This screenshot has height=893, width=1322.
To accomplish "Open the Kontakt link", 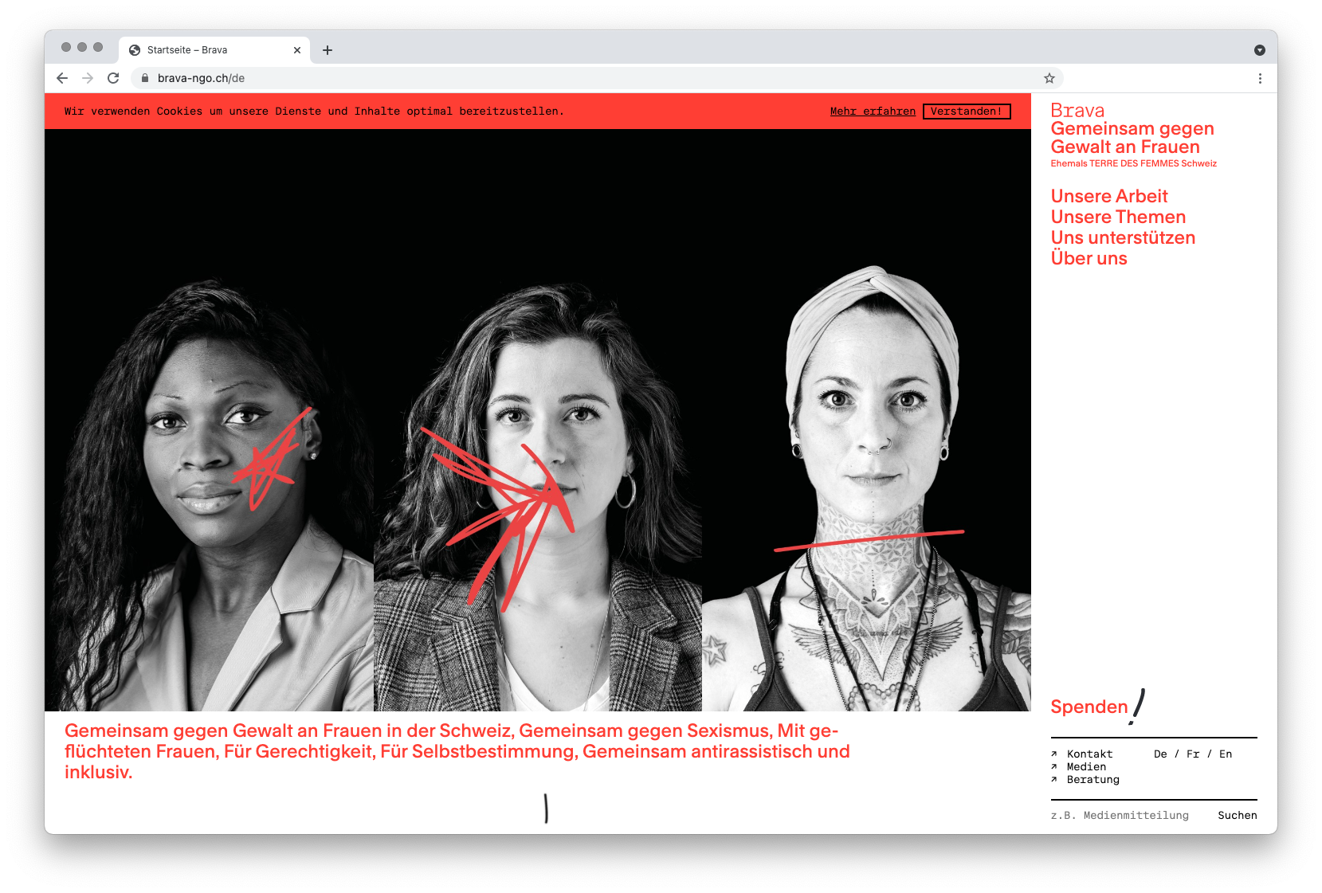I will coord(1089,754).
